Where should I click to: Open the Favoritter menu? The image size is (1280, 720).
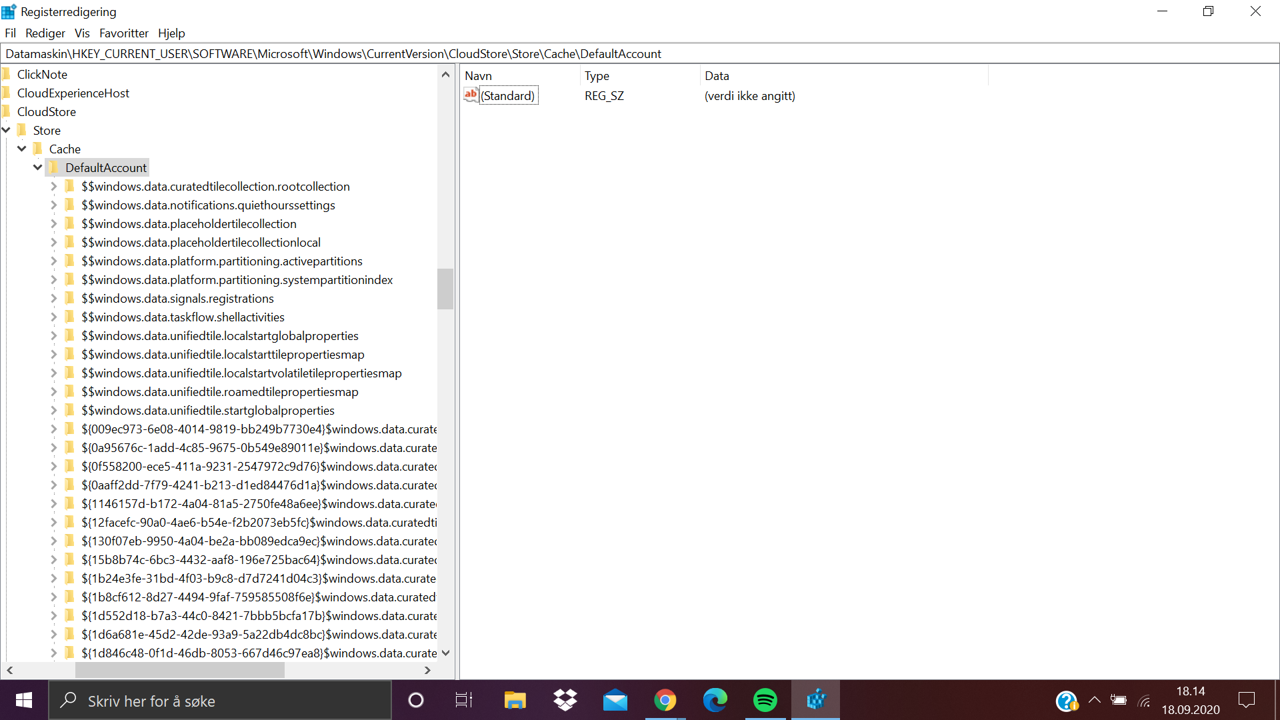pyautogui.click(x=123, y=33)
